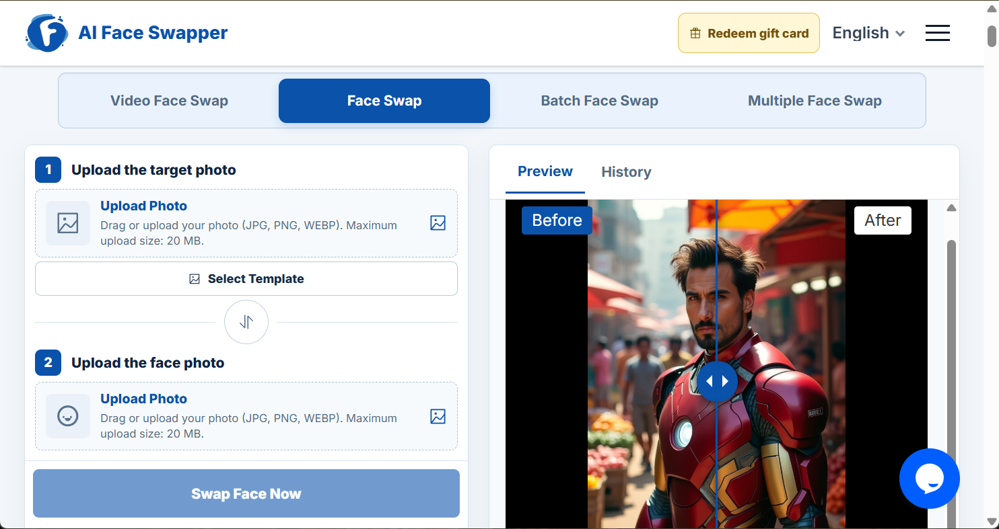
Task: Click step number 1 badge
Action: coord(48,170)
